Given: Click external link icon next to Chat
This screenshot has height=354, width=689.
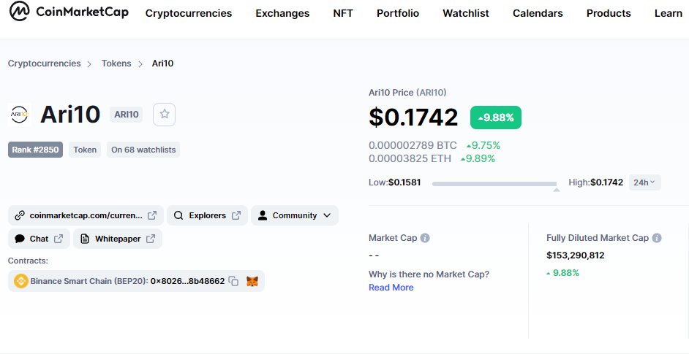Looking at the screenshot, I should pyautogui.click(x=59, y=239).
